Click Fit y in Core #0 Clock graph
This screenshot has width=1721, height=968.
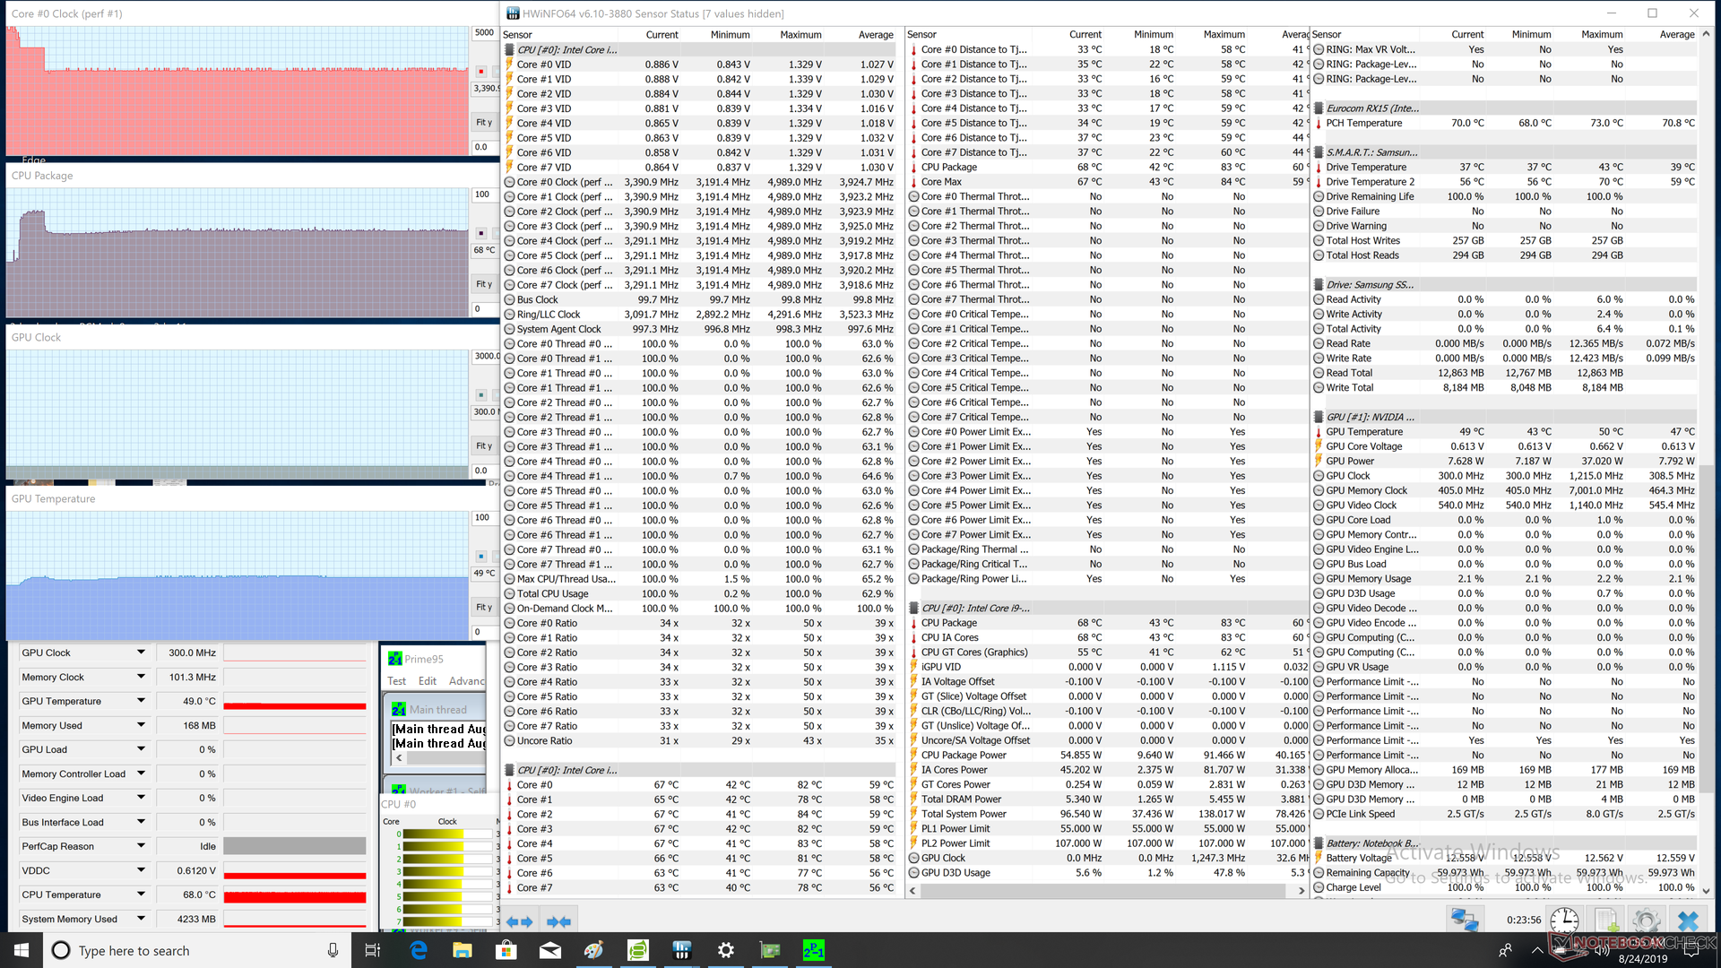tap(484, 122)
